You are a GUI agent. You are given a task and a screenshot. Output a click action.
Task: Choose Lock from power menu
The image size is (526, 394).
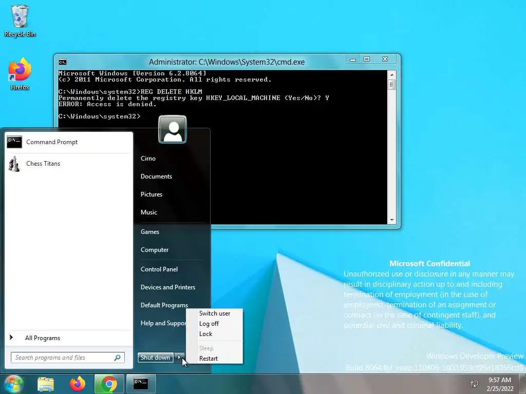[x=214, y=333]
